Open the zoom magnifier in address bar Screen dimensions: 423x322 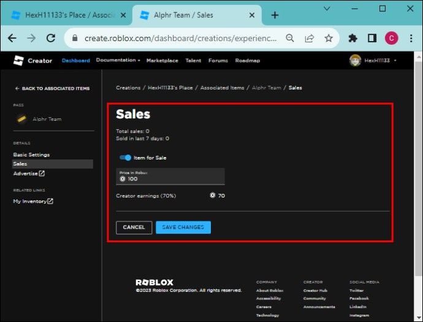290,38
